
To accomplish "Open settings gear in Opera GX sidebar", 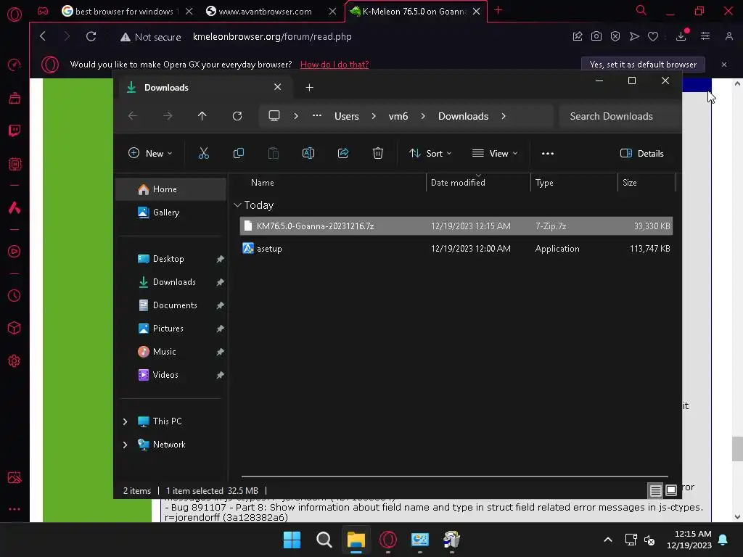I will click(15, 361).
